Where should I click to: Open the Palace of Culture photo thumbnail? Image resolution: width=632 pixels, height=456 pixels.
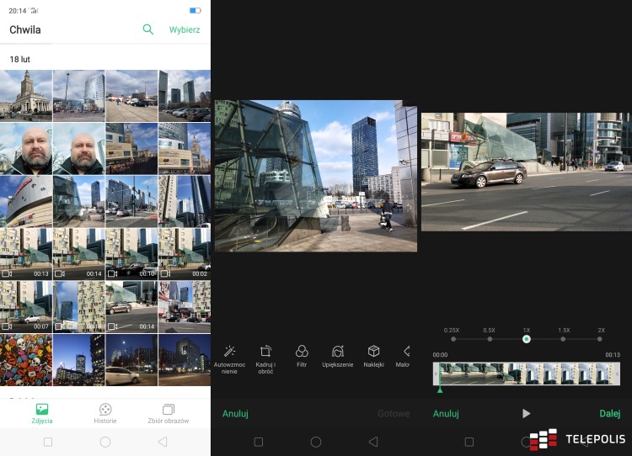pos(26,96)
